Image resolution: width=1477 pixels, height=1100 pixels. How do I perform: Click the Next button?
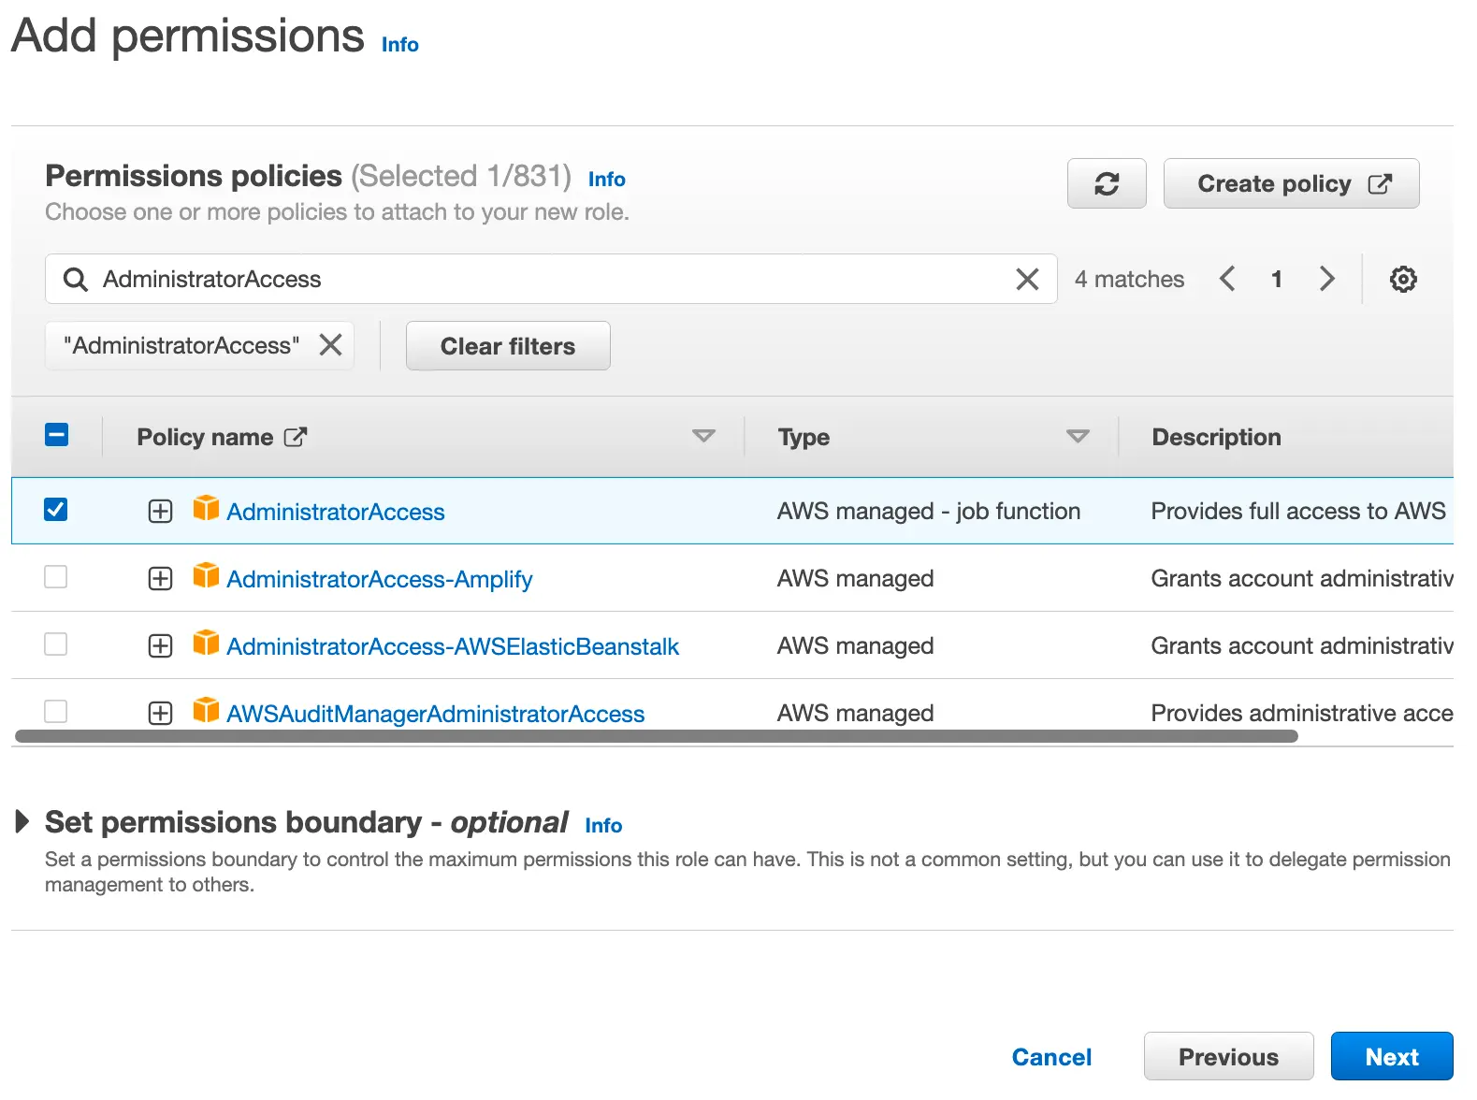pyautogui.click(x=1391, y=1056)
